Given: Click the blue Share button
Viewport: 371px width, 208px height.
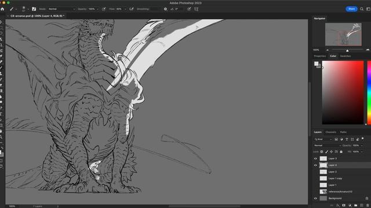Looking at the screenshot, I should pyautogui.click(x=352, y=9).
